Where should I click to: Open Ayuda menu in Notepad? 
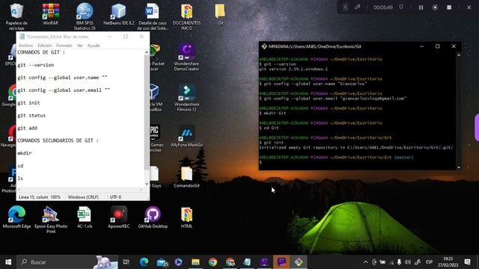pos(94,46)
